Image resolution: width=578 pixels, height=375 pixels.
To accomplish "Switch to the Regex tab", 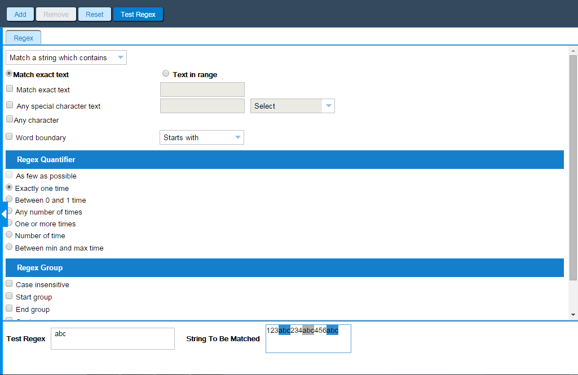I will 23,38.
